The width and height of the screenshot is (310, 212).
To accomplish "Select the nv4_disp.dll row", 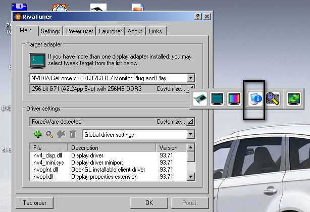I will click(x=109, y=155).
